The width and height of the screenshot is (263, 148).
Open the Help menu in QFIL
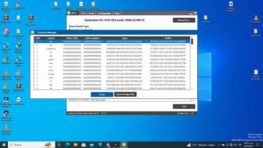[117, 13]
